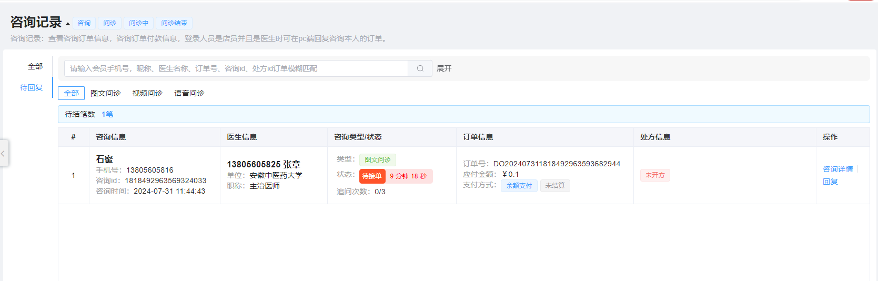
Task: Focus the member phone/order search input
Action: click(236, 68)
